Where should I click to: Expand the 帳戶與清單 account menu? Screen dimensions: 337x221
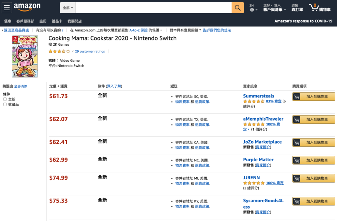(x=274, y=8)
